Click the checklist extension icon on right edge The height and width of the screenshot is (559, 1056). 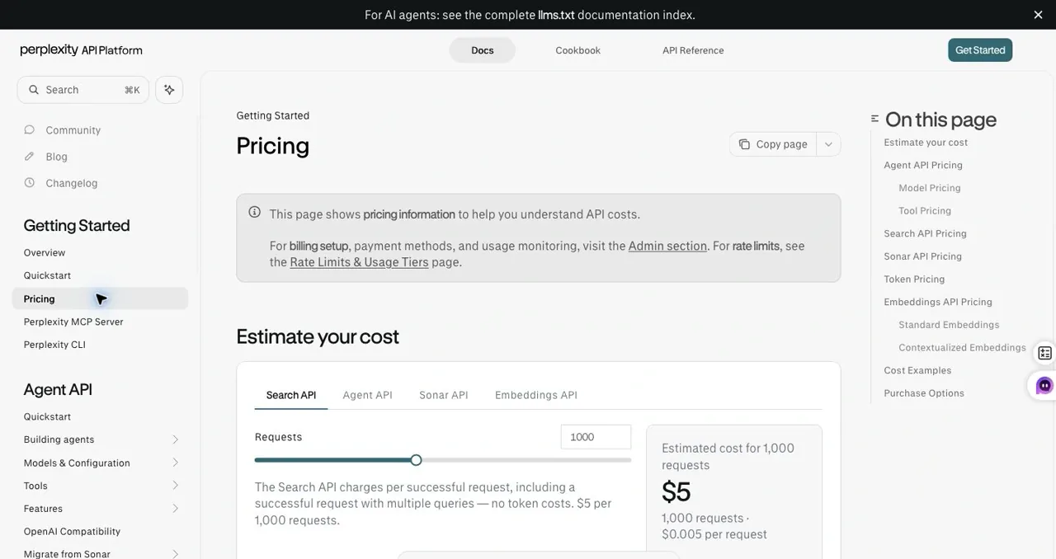point(1044,353)
